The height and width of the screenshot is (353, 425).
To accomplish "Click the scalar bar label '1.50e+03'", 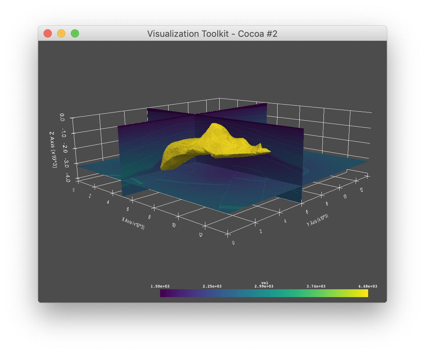I will point(160,286).
